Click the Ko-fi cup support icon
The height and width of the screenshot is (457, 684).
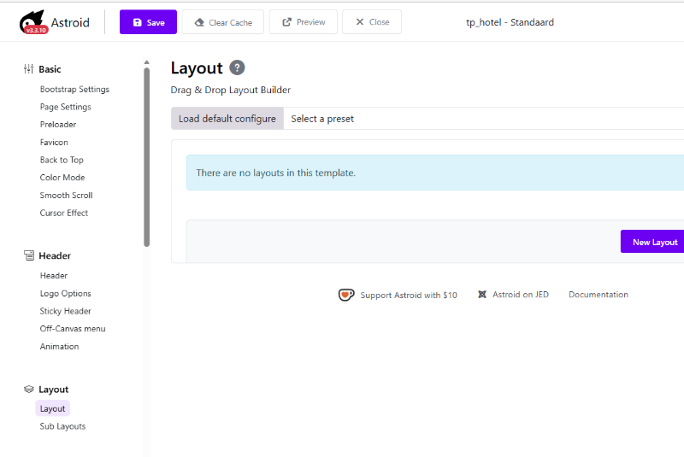pyautogui.click(x=346, y=295)
